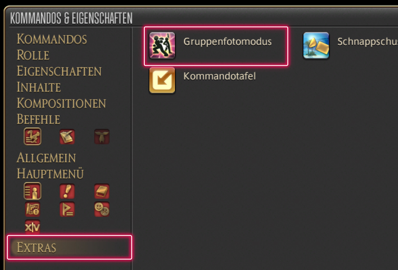Select the Gruppenfotomodus action icon
The height and width of the screenshot is (270, 398).
point(162,45)
